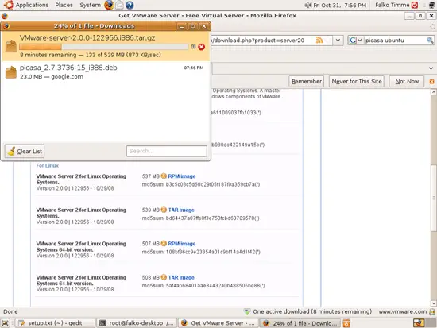Click the RSS feed icon in address bar

pyautogui.click(x=319, y=41)
